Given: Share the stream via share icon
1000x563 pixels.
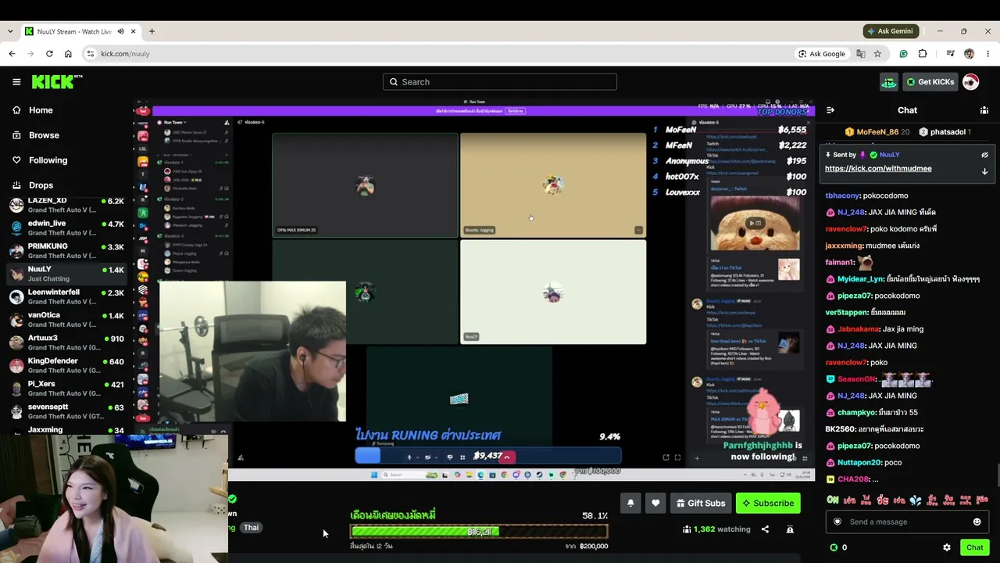Looking at the screenshot, I should click(x=765, y=529).
